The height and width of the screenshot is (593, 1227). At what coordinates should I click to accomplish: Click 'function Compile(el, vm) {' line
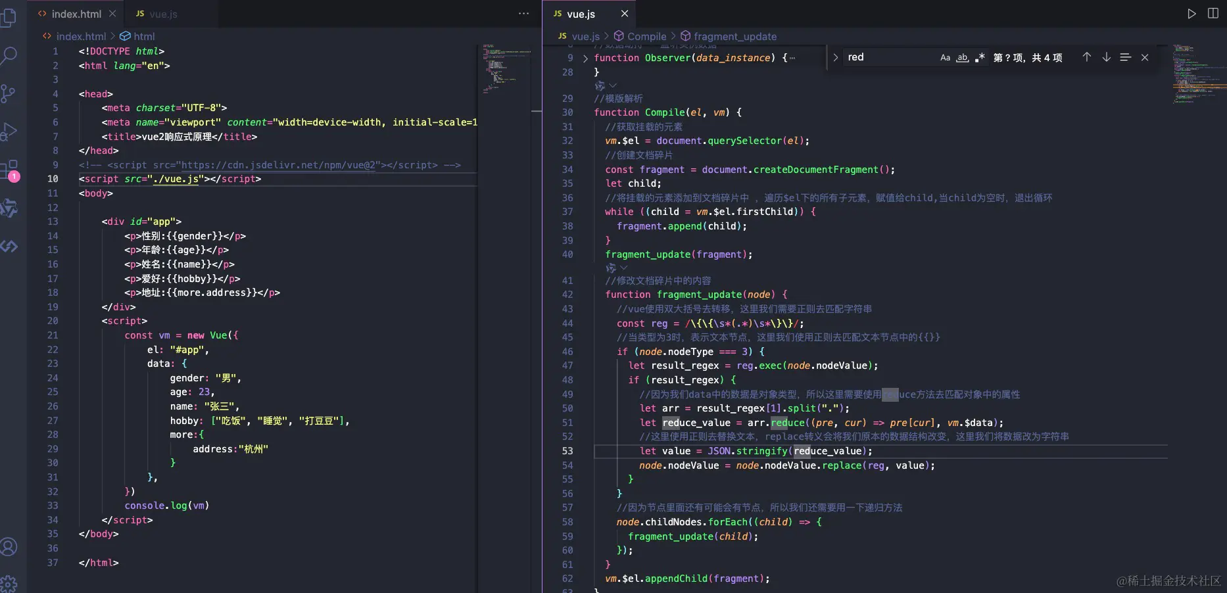click(668, 112)
